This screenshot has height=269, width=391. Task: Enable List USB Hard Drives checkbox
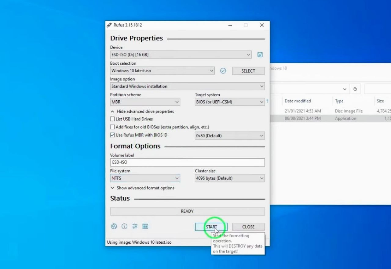point(112,119)
